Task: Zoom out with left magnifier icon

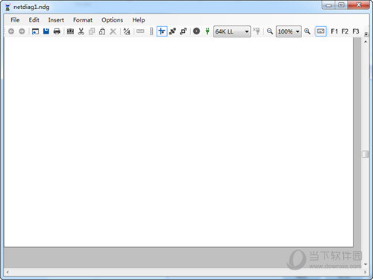Action: (270, 31)
